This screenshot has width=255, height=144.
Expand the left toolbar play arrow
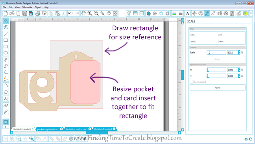pos(6,127)
